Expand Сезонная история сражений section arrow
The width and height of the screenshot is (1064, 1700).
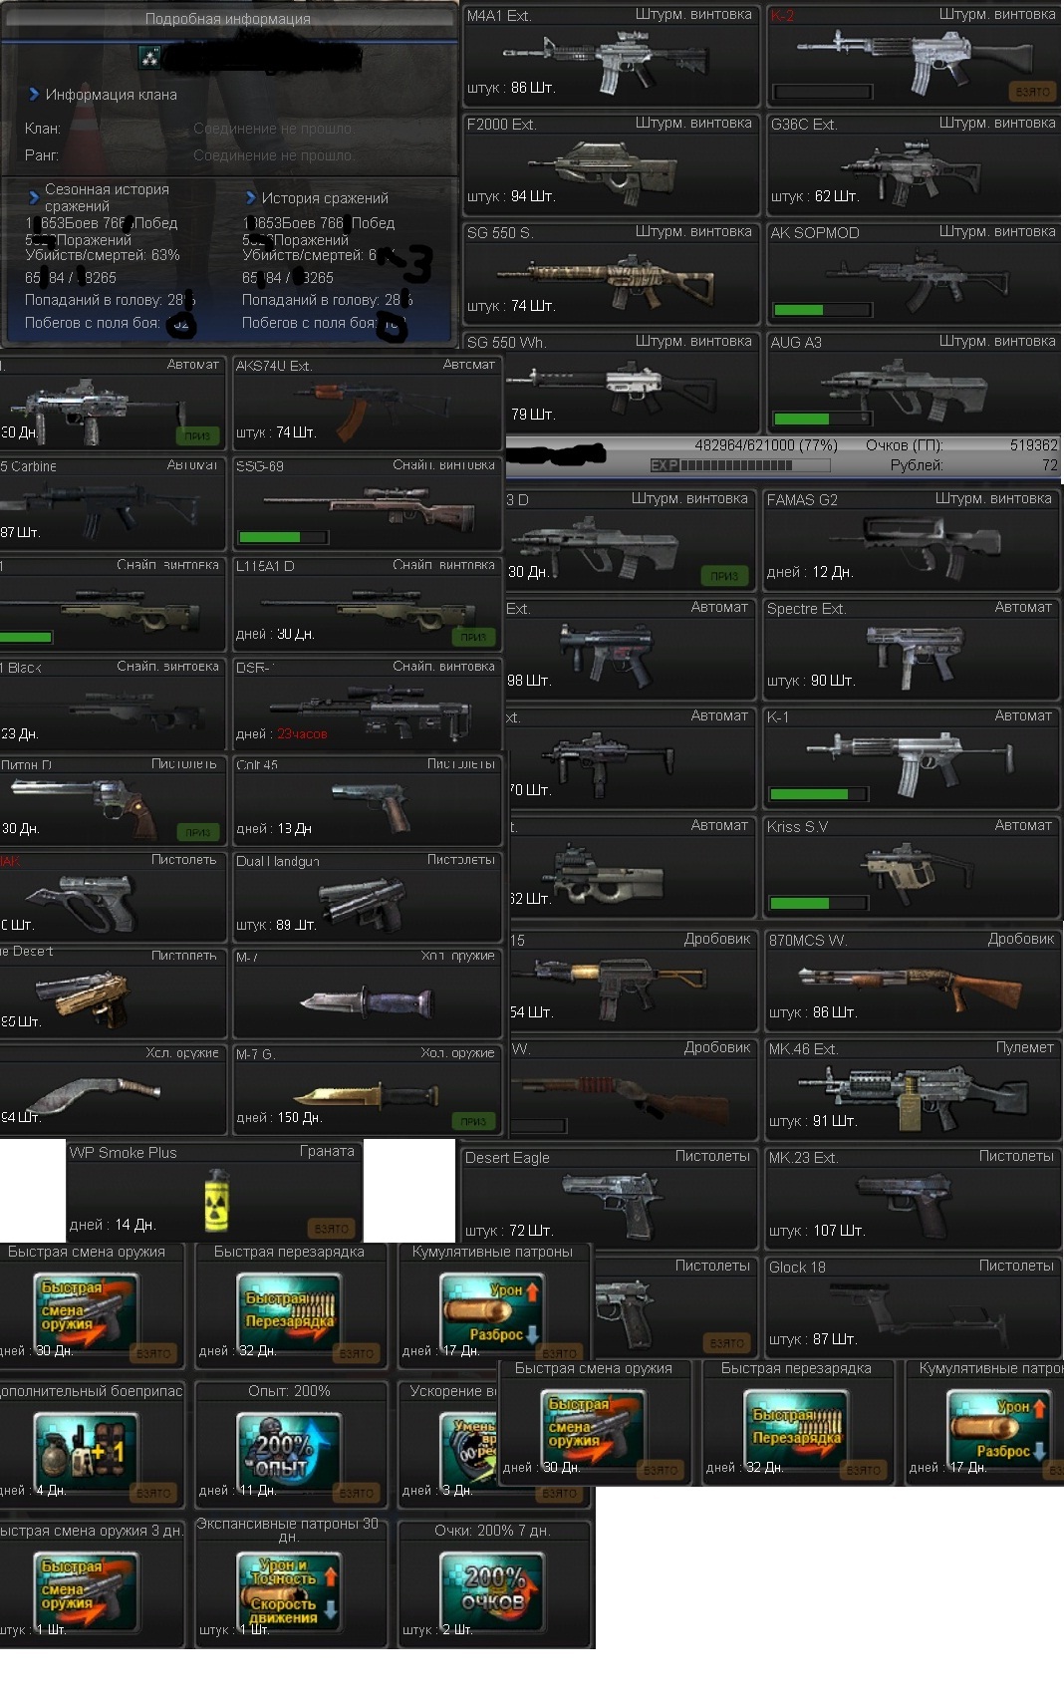click(34, 197)
